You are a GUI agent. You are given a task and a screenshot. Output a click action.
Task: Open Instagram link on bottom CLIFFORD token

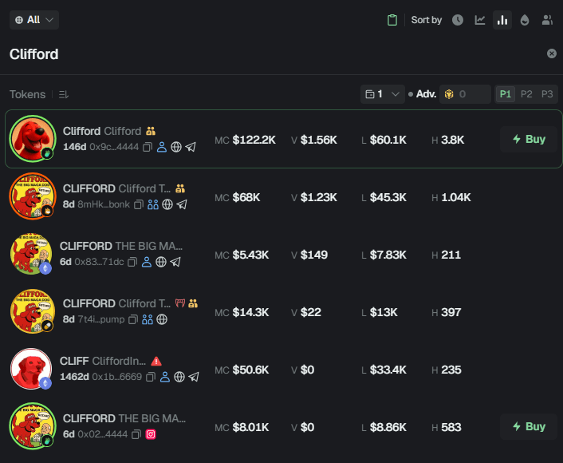pyautogui.click(x=150, y=434)
